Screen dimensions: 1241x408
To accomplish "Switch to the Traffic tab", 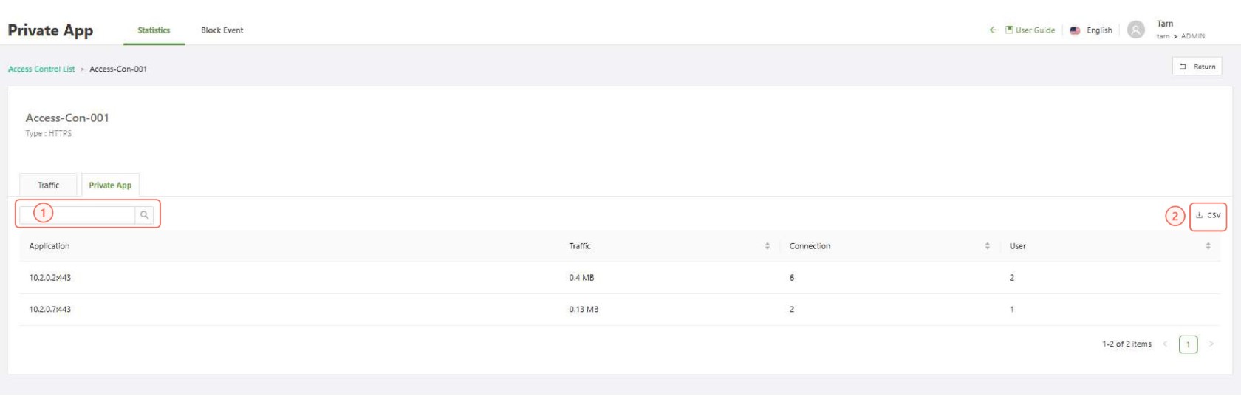I will 49,186.
